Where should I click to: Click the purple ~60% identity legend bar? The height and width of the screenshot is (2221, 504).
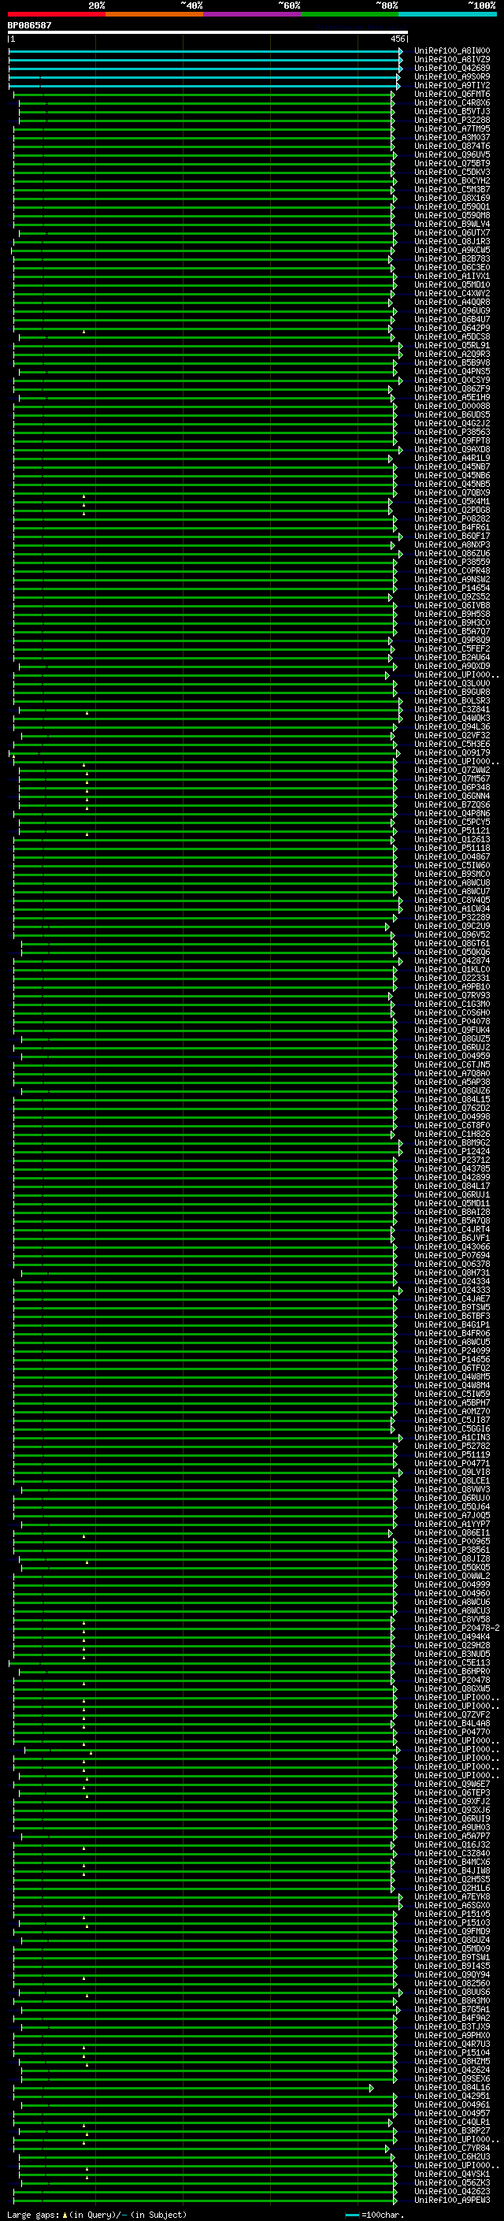(251, 14)
